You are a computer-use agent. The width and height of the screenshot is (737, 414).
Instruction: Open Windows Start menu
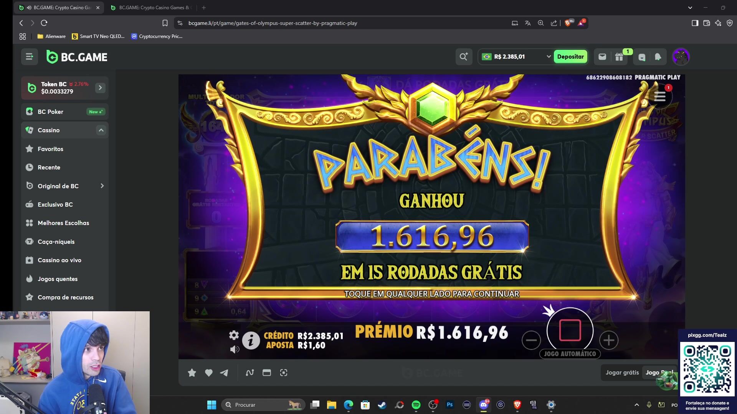pos(212,405)
